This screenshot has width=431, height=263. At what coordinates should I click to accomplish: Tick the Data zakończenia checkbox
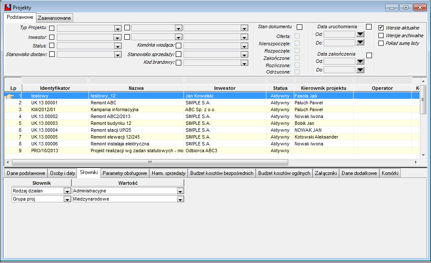[x=369, y=56]
